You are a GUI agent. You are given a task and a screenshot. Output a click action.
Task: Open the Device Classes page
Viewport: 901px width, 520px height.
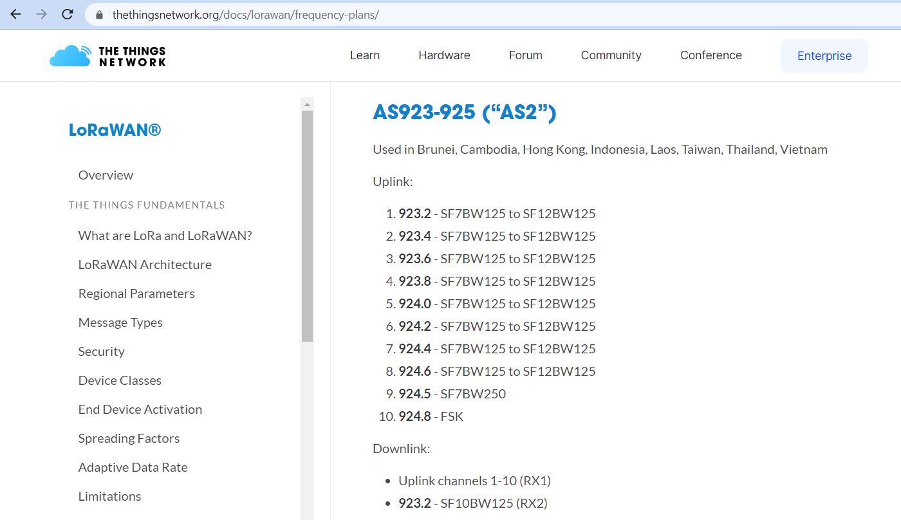pos(120,380)
